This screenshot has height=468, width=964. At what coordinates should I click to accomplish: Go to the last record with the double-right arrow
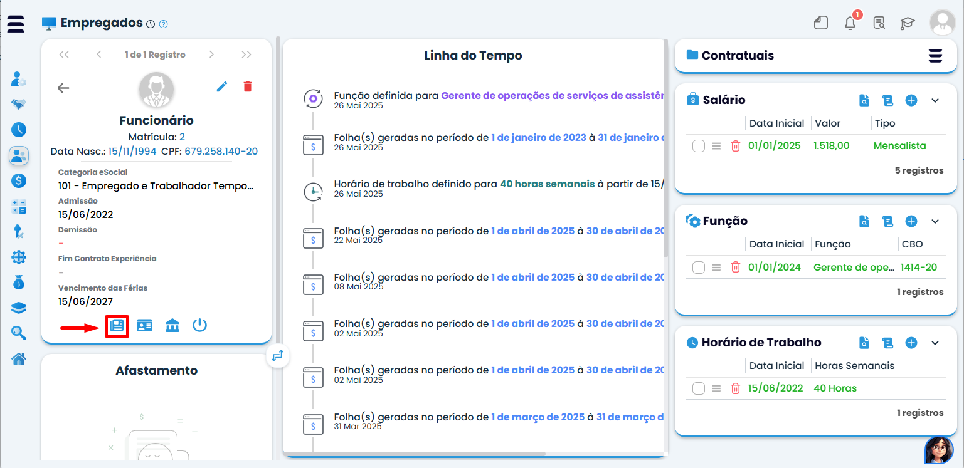(x=246, y=55)
